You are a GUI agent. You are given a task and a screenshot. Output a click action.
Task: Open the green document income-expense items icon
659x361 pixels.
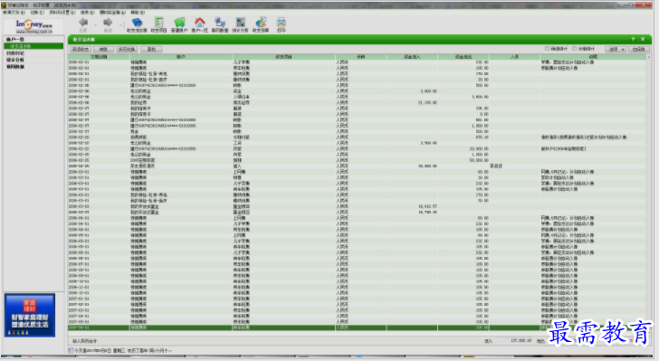pyautogui.click(x=158, y=23)
